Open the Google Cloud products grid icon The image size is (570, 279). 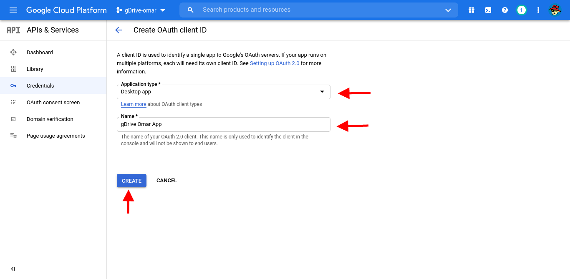point(471,10)
